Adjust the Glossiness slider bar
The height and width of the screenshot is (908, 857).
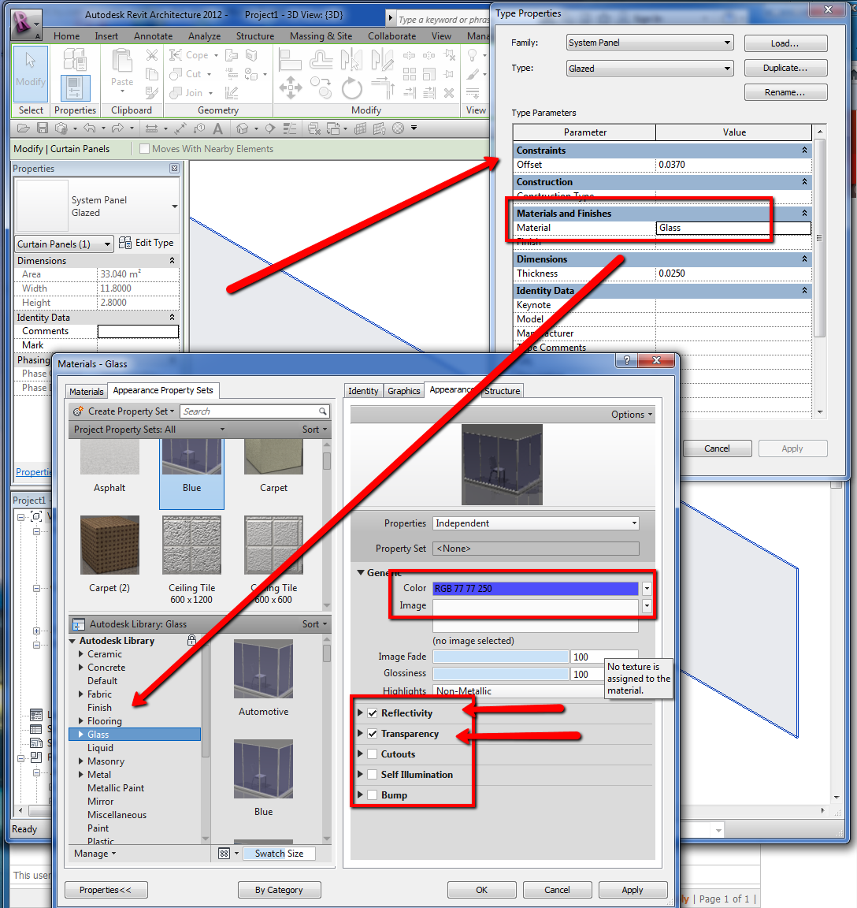500,673
